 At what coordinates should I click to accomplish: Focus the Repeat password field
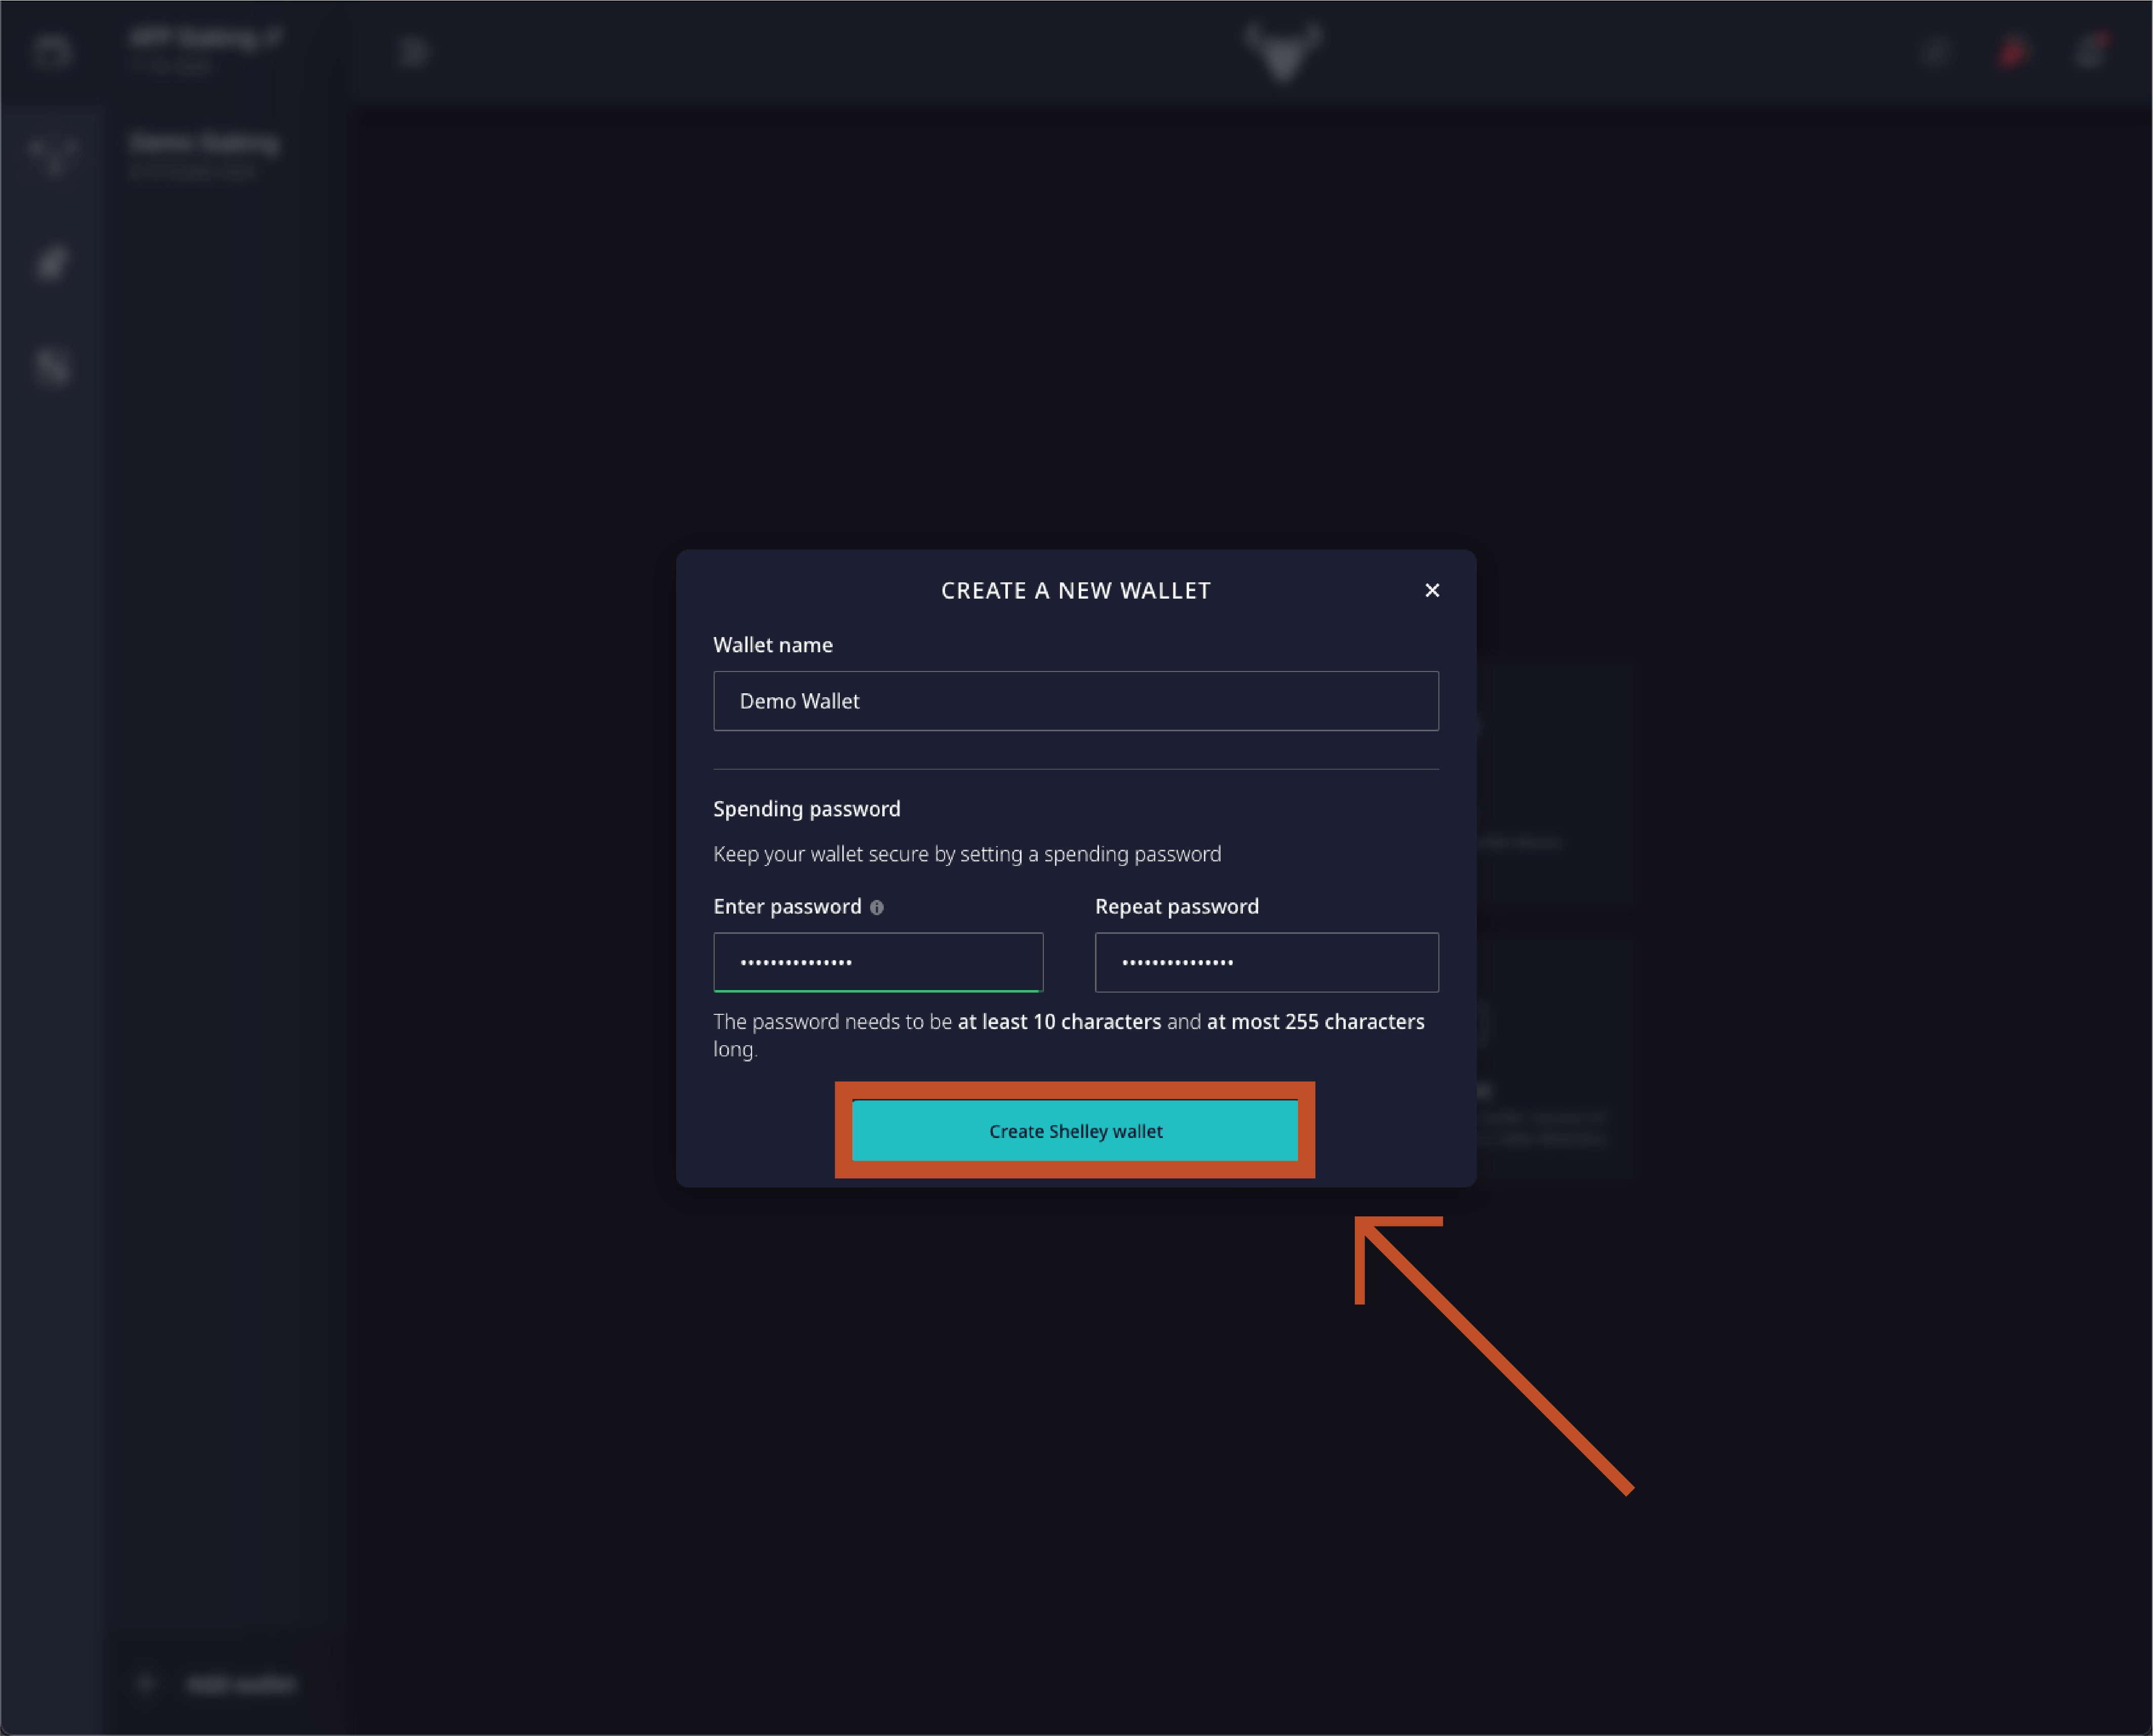click(1266, 962)
